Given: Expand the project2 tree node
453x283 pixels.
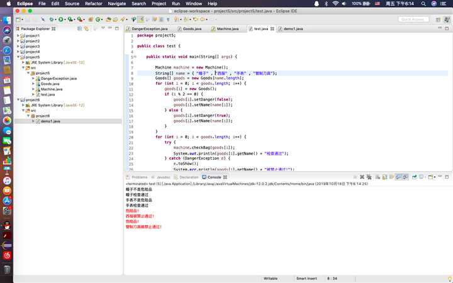Looking at the screenshot, I should pyautogui.click(x=18, y=41).
